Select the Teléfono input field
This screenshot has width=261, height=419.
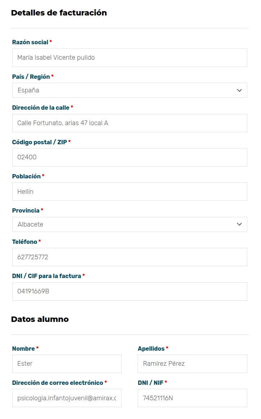tap(129, 257)
